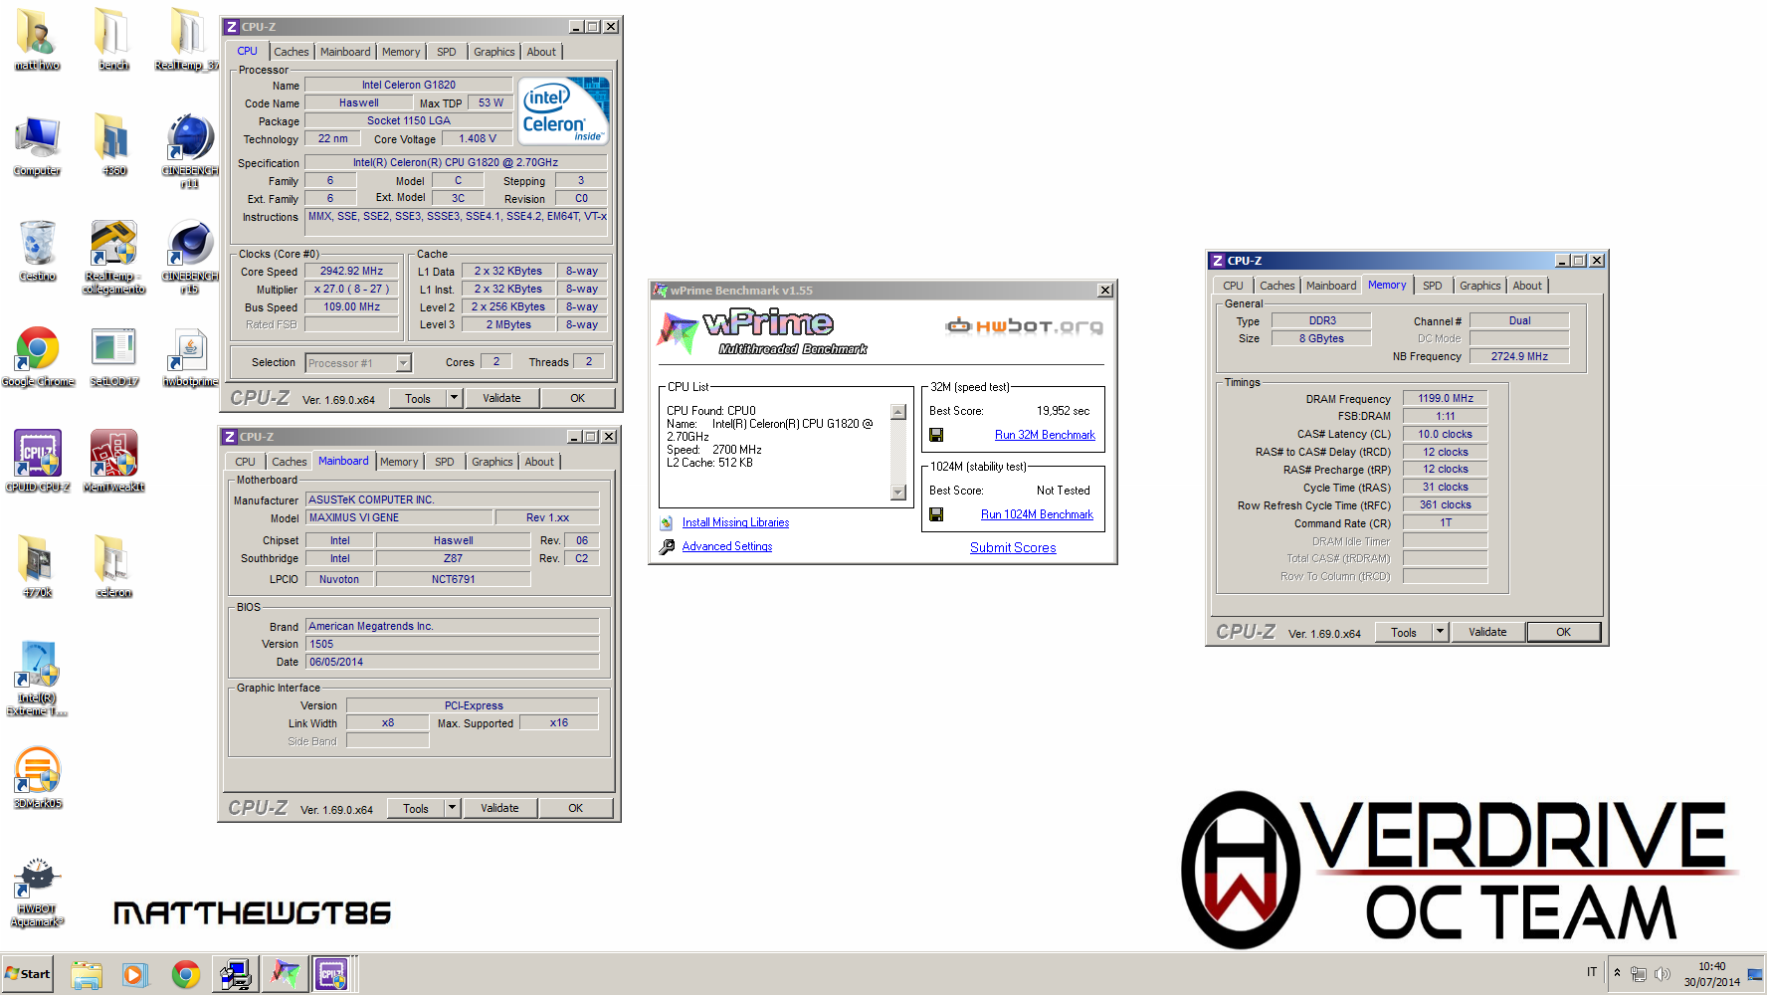Click CPU List scrollbar down arrow
The image size is (1767, 995).
pos(898,492)
